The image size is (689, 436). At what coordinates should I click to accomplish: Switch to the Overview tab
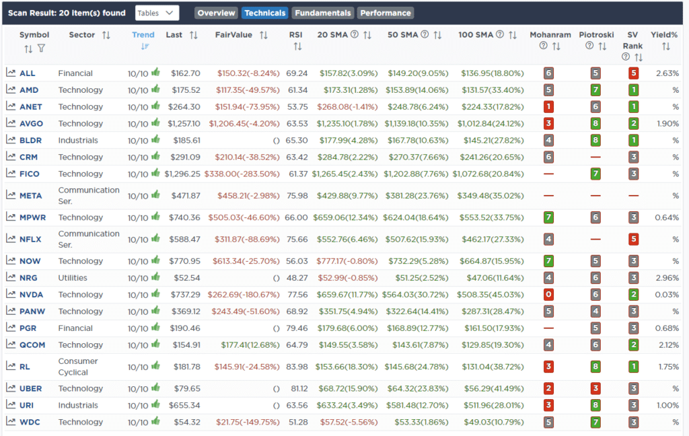tap(216, 13)
